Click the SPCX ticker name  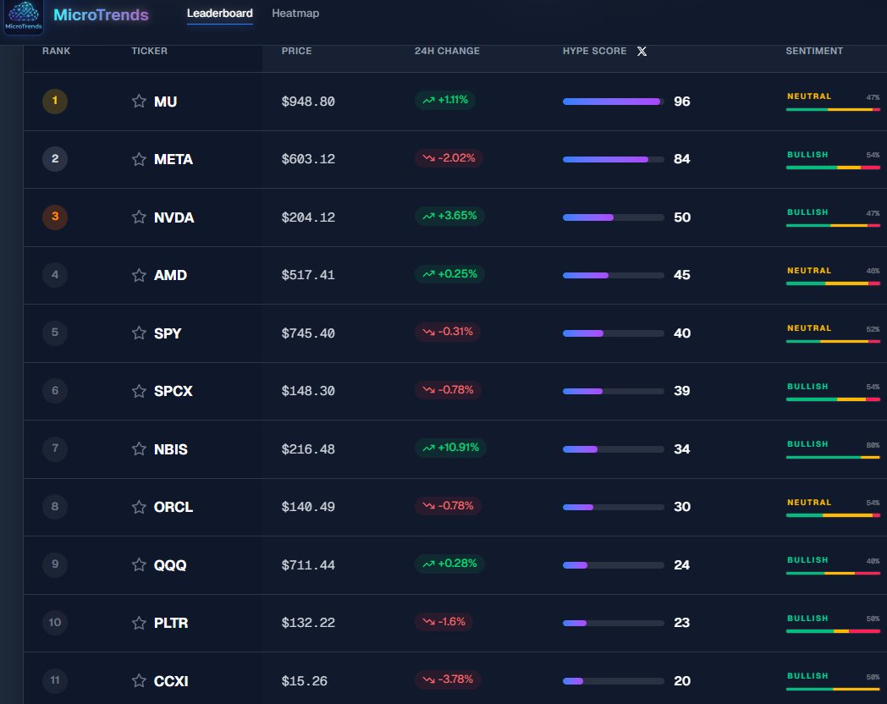tap(174, 391)
